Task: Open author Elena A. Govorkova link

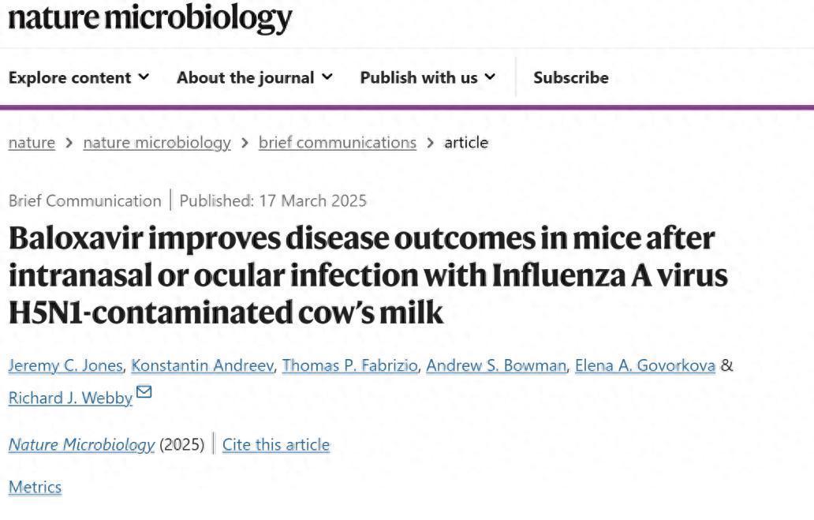Action: click(645, 365)
